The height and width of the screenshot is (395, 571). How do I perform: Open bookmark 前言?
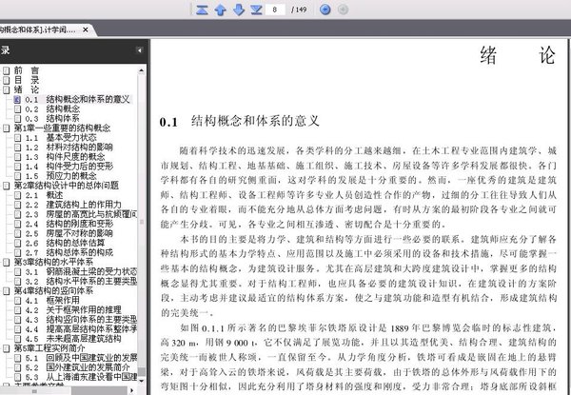coord(27,70)
